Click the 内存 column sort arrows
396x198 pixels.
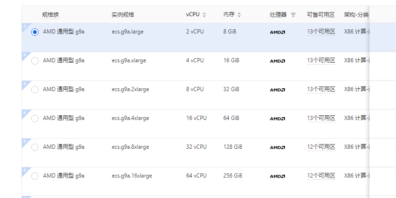[x=239, y=15]
